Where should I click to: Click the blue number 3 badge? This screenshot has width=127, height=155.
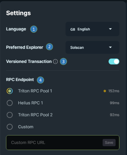click(x=63, y=61)
